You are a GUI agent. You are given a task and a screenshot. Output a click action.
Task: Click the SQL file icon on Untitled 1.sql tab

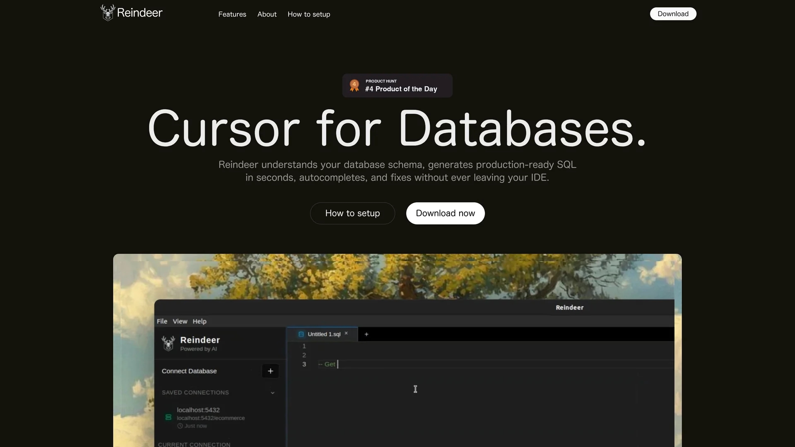301,334
